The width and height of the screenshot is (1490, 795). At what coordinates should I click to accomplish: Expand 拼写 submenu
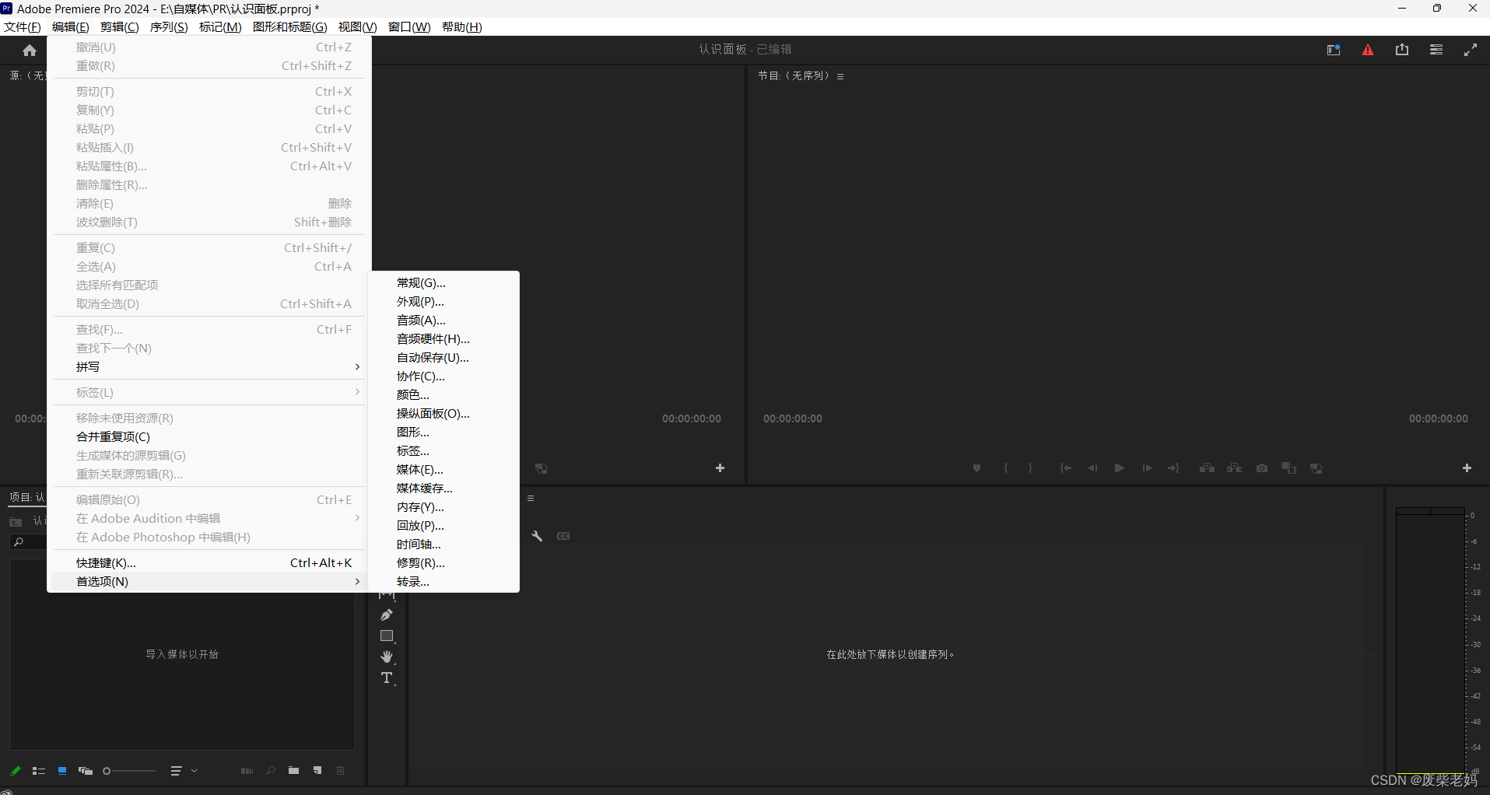pyautogui.click(x=209, y=367)
